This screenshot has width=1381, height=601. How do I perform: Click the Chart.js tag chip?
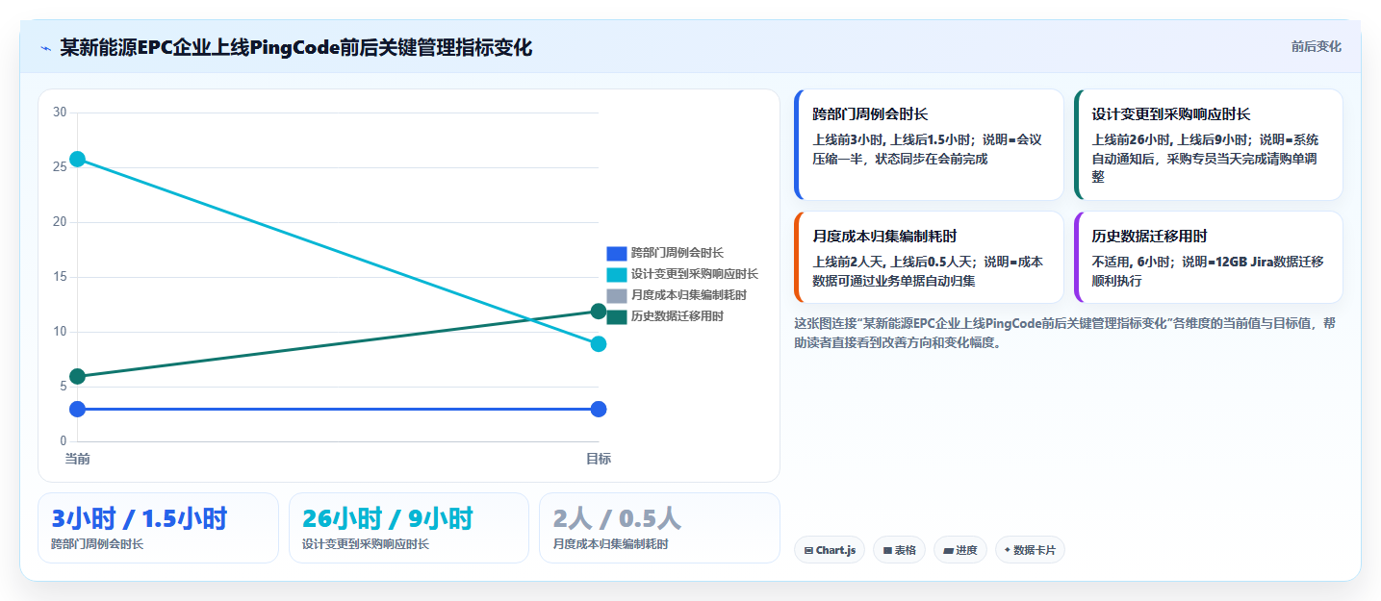pos(830,550)
